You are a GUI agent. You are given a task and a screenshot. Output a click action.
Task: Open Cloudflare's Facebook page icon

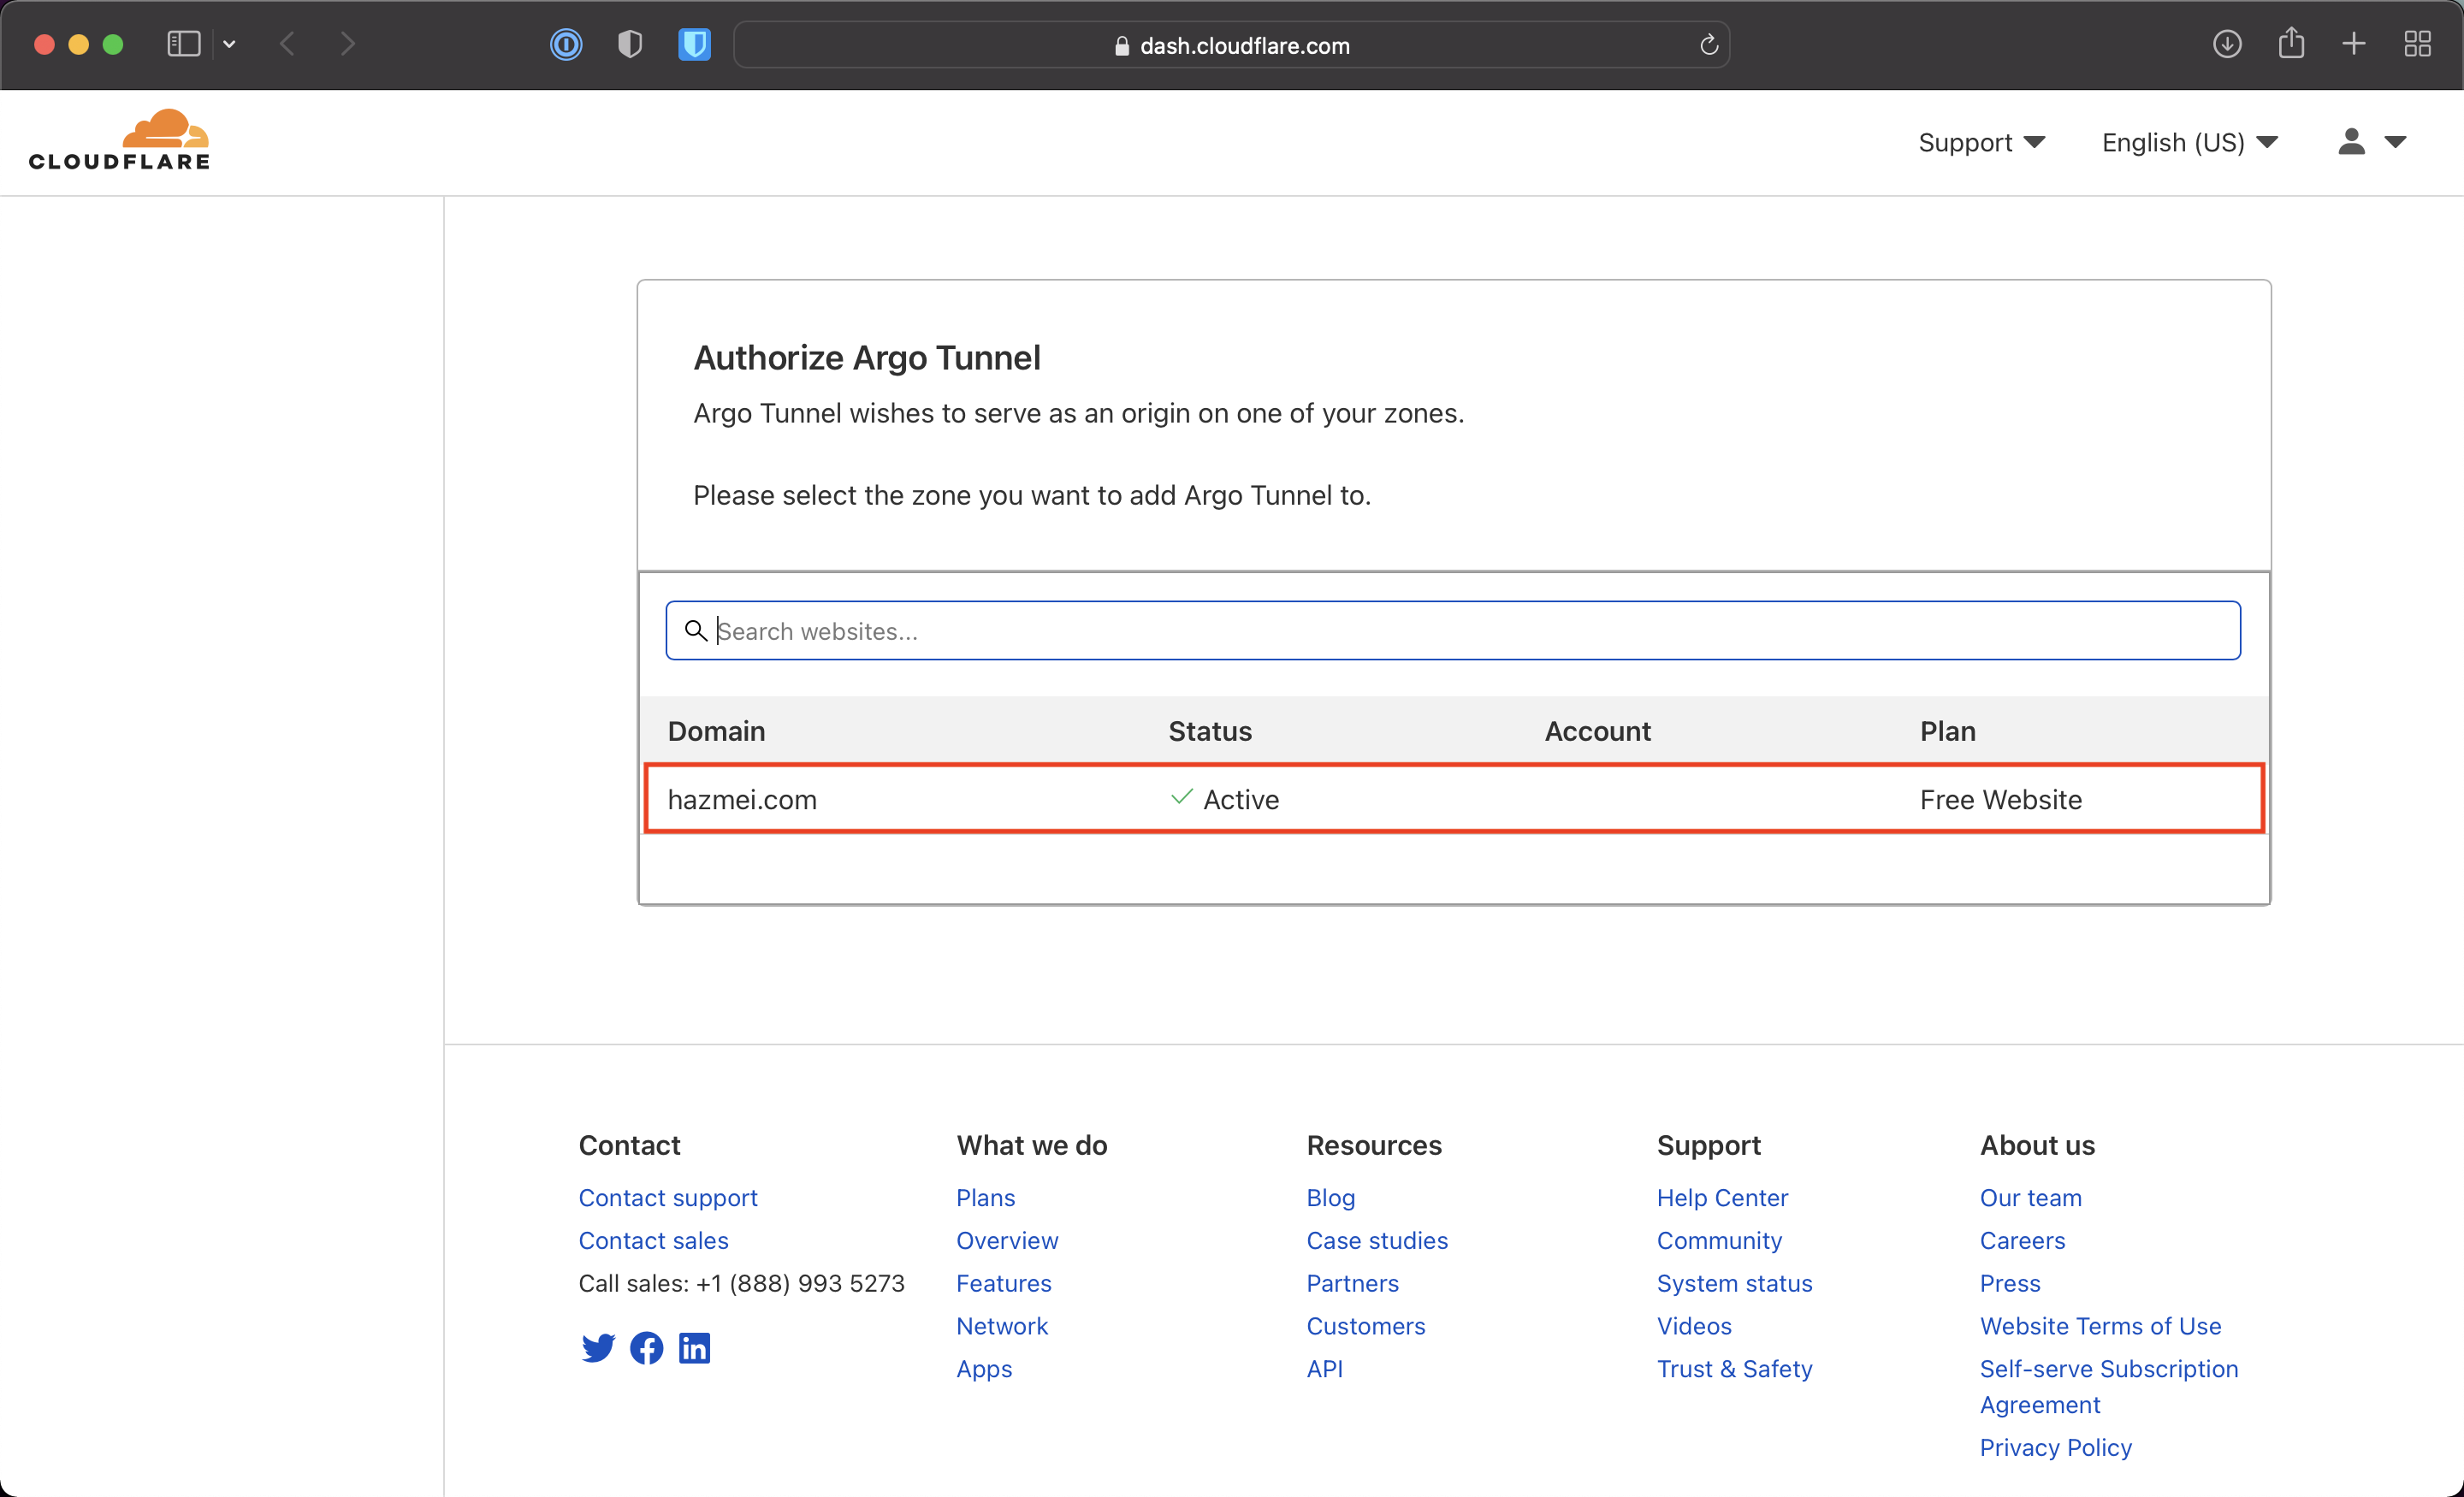point(646,1348)
